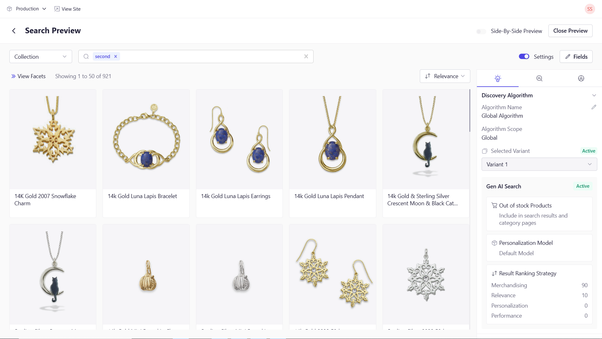Turn off the Settings toggle
The image size is (602, 339).
524,56
